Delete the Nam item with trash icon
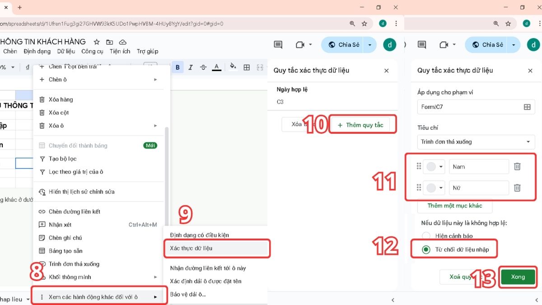Screen dimensions: 542x305 (x=518, y=166)
